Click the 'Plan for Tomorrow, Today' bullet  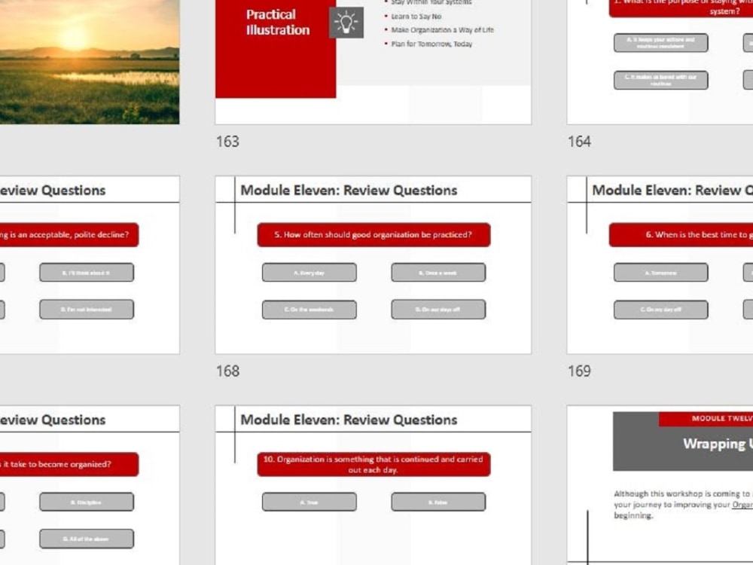click(x=431, y=44)
